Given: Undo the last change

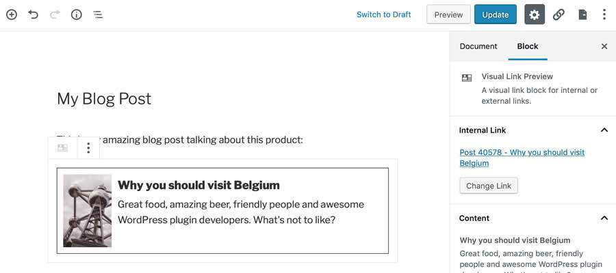Looking at the screenshot, I should pyautogui.click(x=33, y=14).
